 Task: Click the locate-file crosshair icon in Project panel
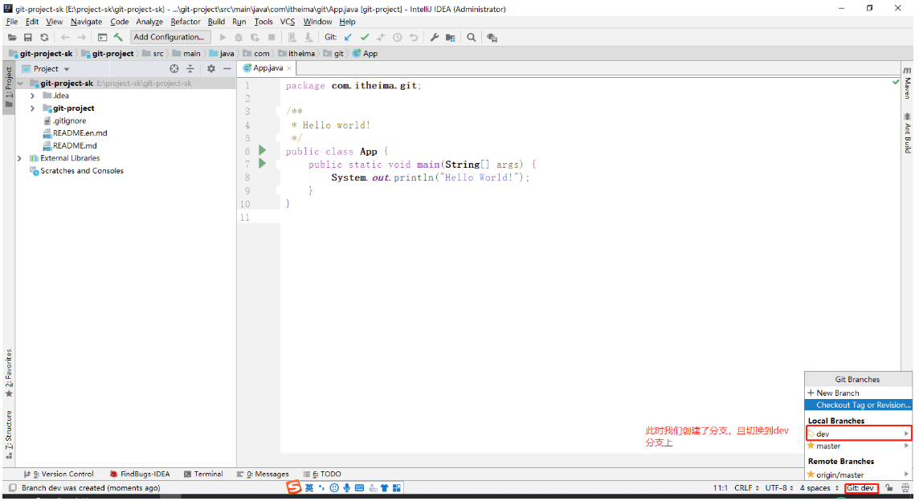(x=174, y=68)
